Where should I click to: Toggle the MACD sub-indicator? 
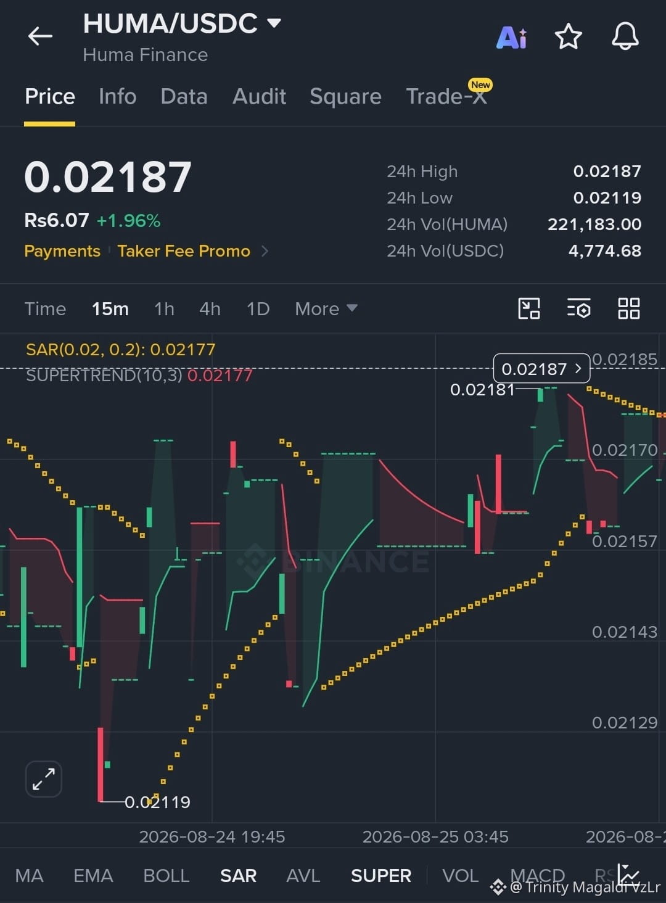538,875
